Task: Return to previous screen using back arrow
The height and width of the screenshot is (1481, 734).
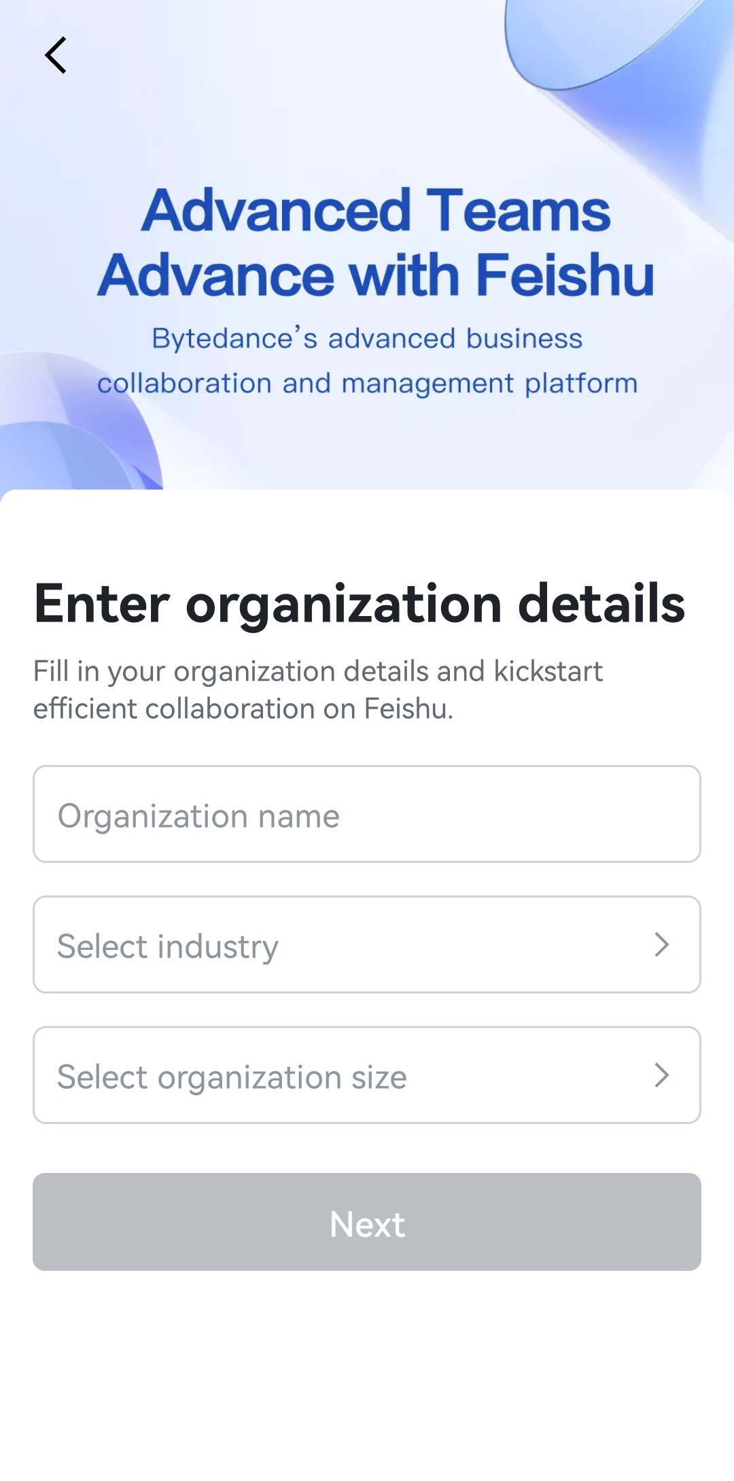Action: 56,56
